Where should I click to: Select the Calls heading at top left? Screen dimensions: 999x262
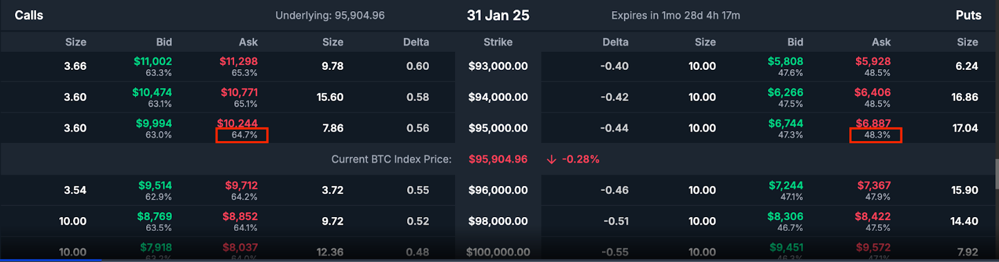(x=29, y=16)
